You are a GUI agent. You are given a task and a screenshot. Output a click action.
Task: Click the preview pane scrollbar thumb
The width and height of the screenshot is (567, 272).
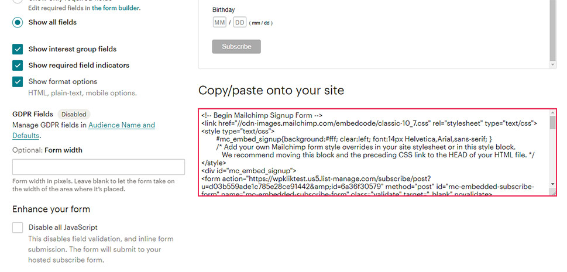coord(552,31)
